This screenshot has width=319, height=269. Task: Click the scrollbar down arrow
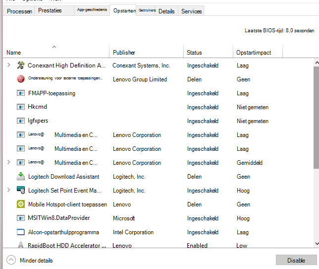click(317, 243)
